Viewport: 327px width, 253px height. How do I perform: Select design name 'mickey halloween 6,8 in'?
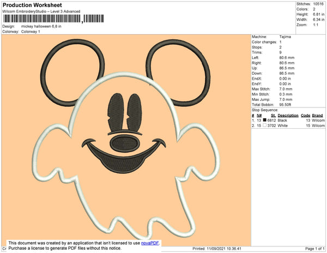41,27
